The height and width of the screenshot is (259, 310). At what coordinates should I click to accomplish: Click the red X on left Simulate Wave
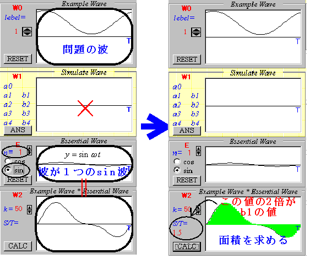click(85, 108)
